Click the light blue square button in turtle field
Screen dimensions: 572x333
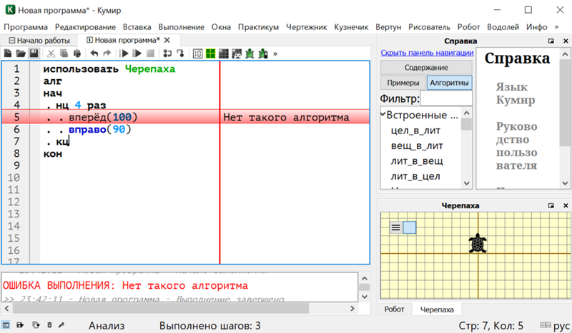(x=409, y=227)
